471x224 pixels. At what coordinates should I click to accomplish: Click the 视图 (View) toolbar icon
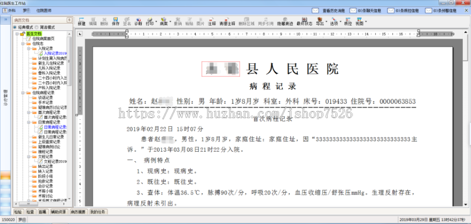point(359,21)
